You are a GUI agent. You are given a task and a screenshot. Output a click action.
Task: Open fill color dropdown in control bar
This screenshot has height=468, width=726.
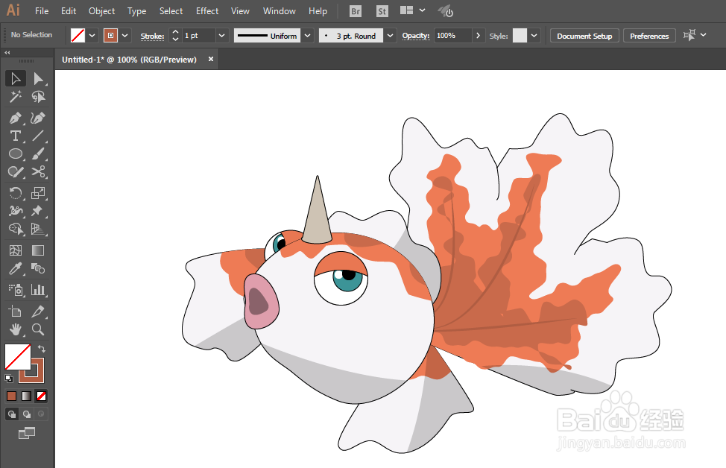[x=92, y=36]
